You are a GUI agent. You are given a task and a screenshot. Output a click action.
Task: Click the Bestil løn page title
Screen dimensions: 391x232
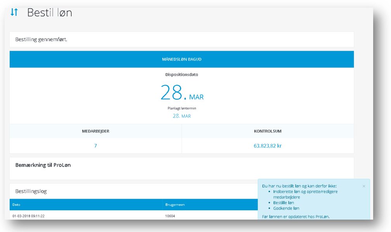pos(50,12)
